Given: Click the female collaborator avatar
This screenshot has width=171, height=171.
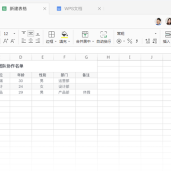Looking at the screenshot, I should pos(168,21).
